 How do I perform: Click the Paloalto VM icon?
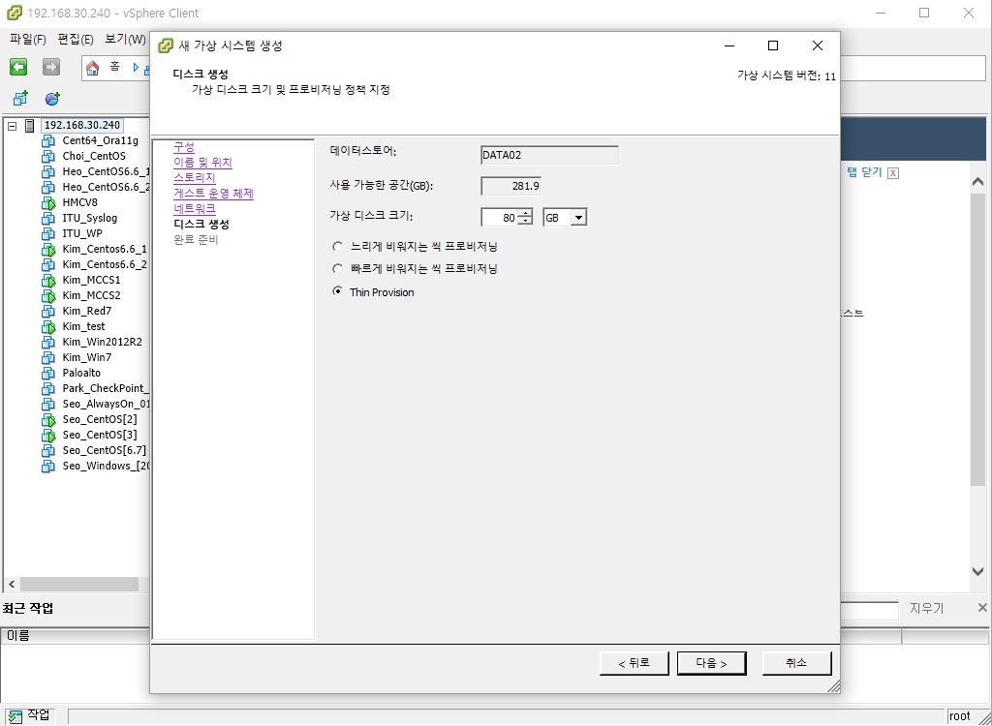pos(48,373)
